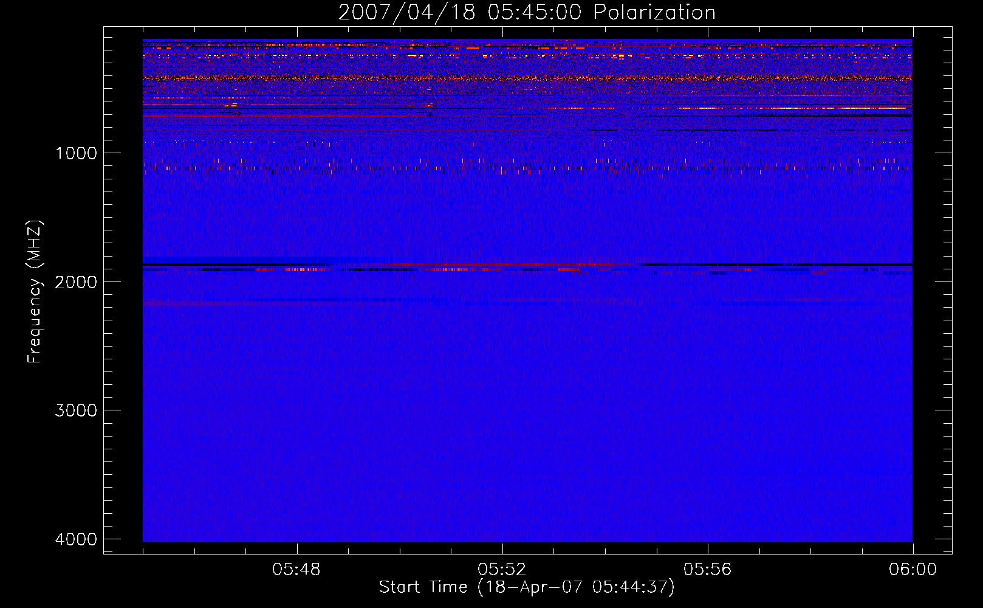This screenshot has width=983, height=608.
Task: Click the 05:56 time tick label
Action: click(x=708, y=570)
